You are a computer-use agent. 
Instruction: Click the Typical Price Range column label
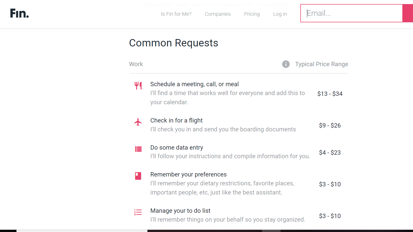point(321,64)
